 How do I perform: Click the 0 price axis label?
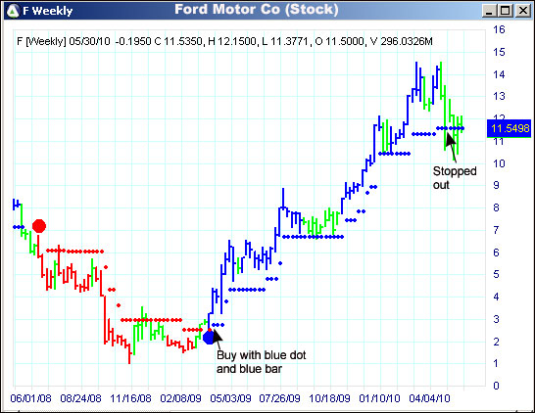pyautogui.click(x=496, y=386)
